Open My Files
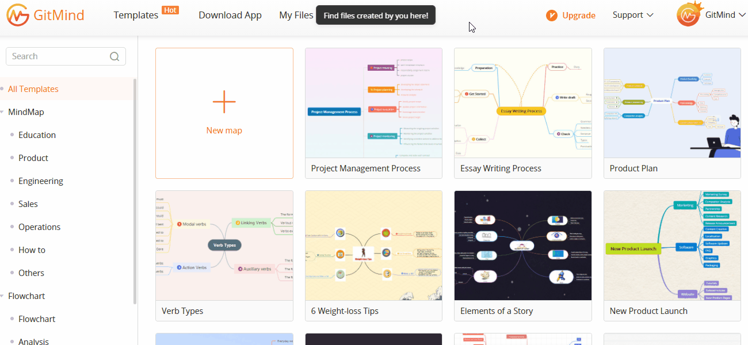The width and height of the screenshot is (748, 345). pyautogui.click(x=296, y=16)
